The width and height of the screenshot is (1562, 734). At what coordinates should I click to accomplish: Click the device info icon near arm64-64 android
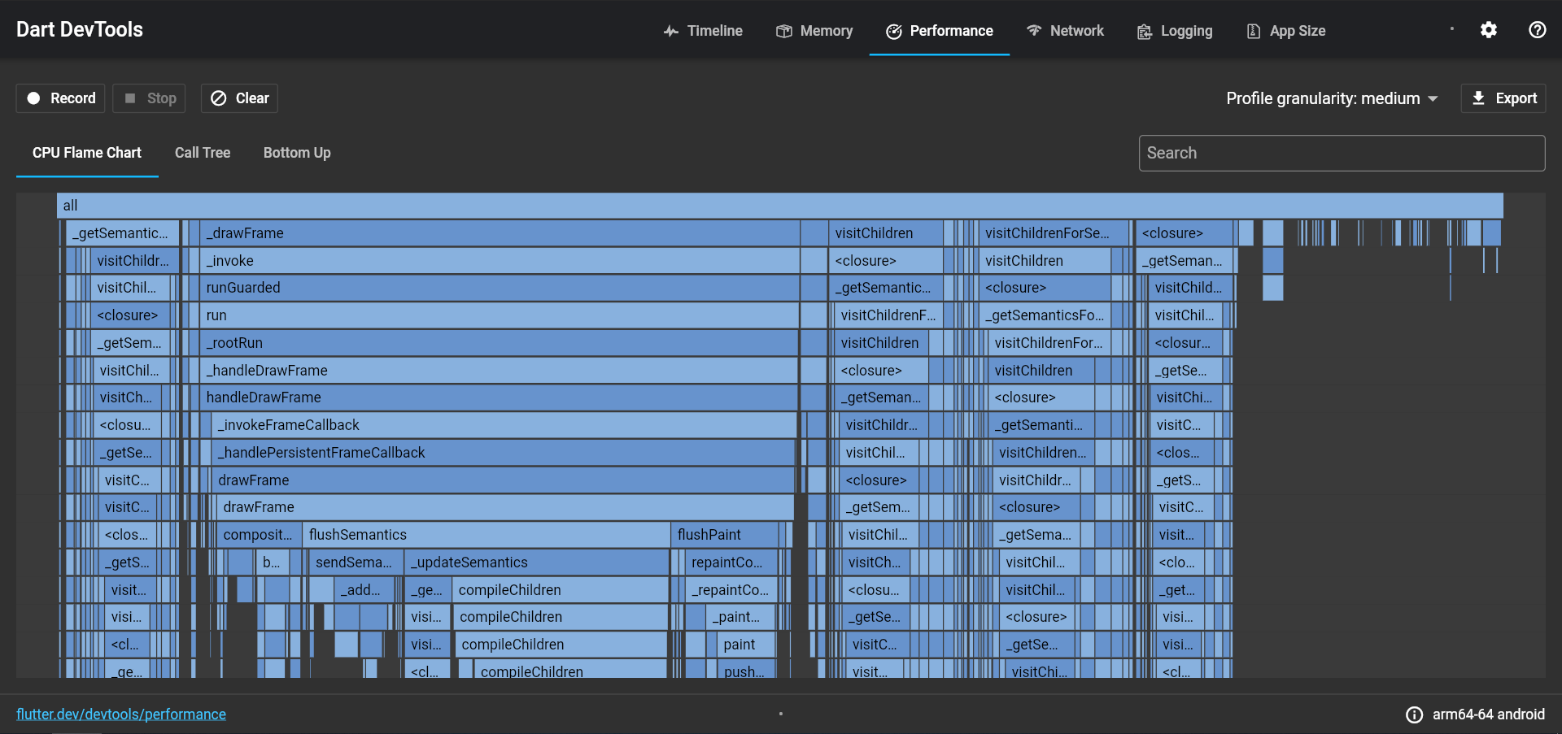tap(1415, 714)
